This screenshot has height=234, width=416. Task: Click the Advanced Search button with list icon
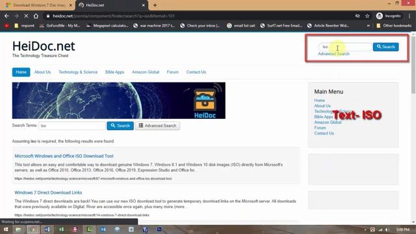tap(157, 125)
